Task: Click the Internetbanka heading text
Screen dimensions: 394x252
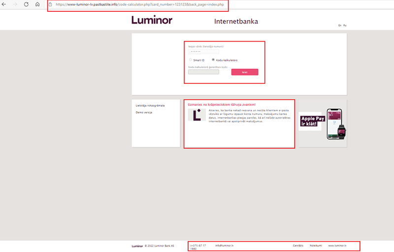Action: coord(236,21)
